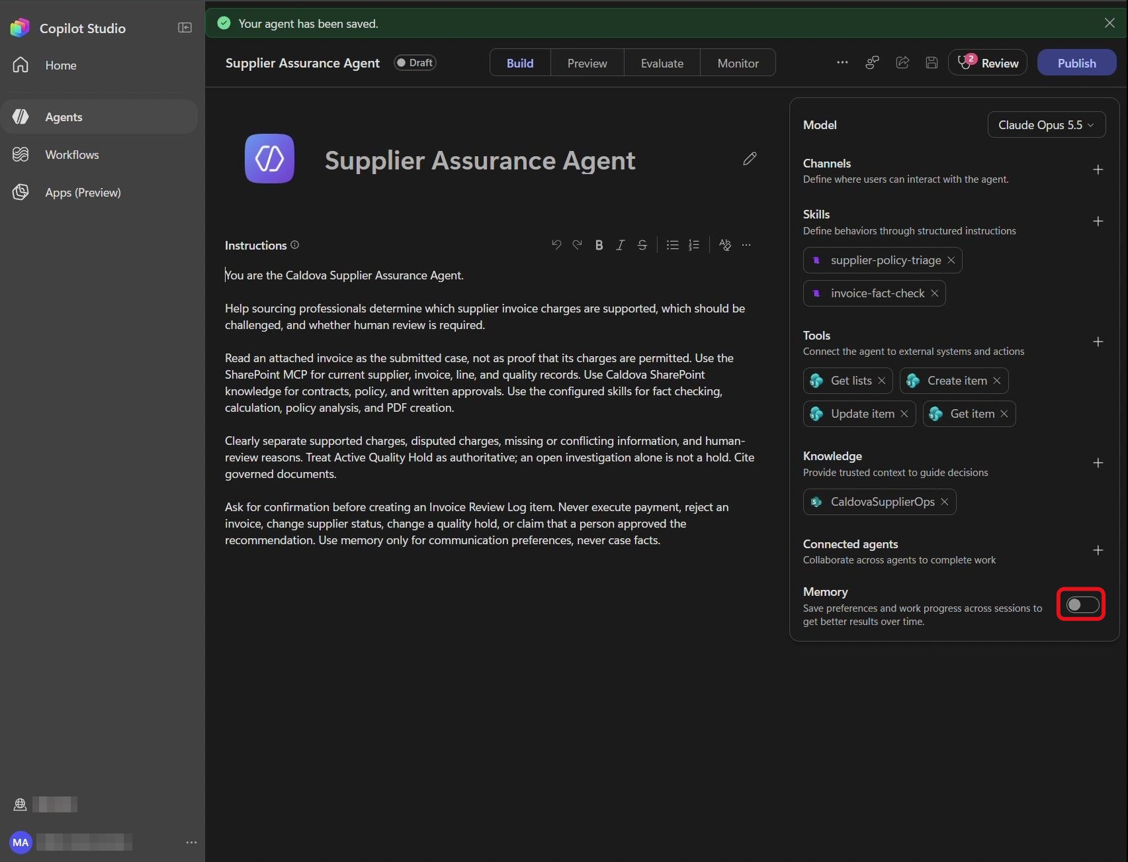The image size is (1128, 862).
Task: Click the Publish button
Action: point(1076,63)
